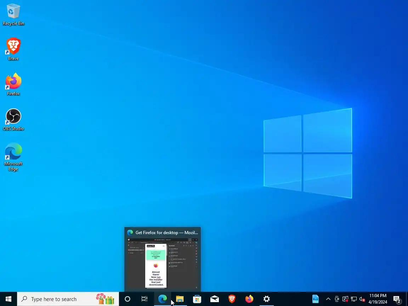The image size is (408, 306).
Task: Open Action Center notifications icon
Action: click(397, 299)
